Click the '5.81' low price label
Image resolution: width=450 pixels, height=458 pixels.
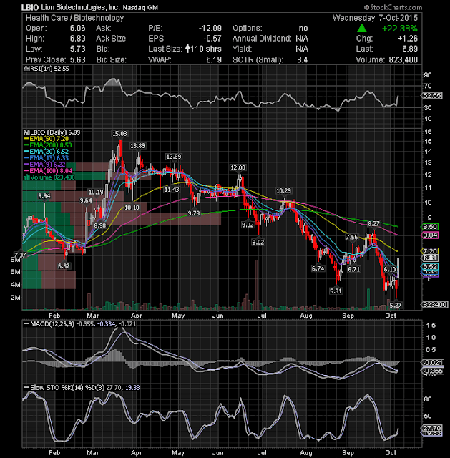coord(336,291)
